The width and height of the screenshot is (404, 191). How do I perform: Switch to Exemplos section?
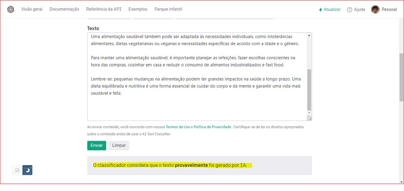[138, 9]
